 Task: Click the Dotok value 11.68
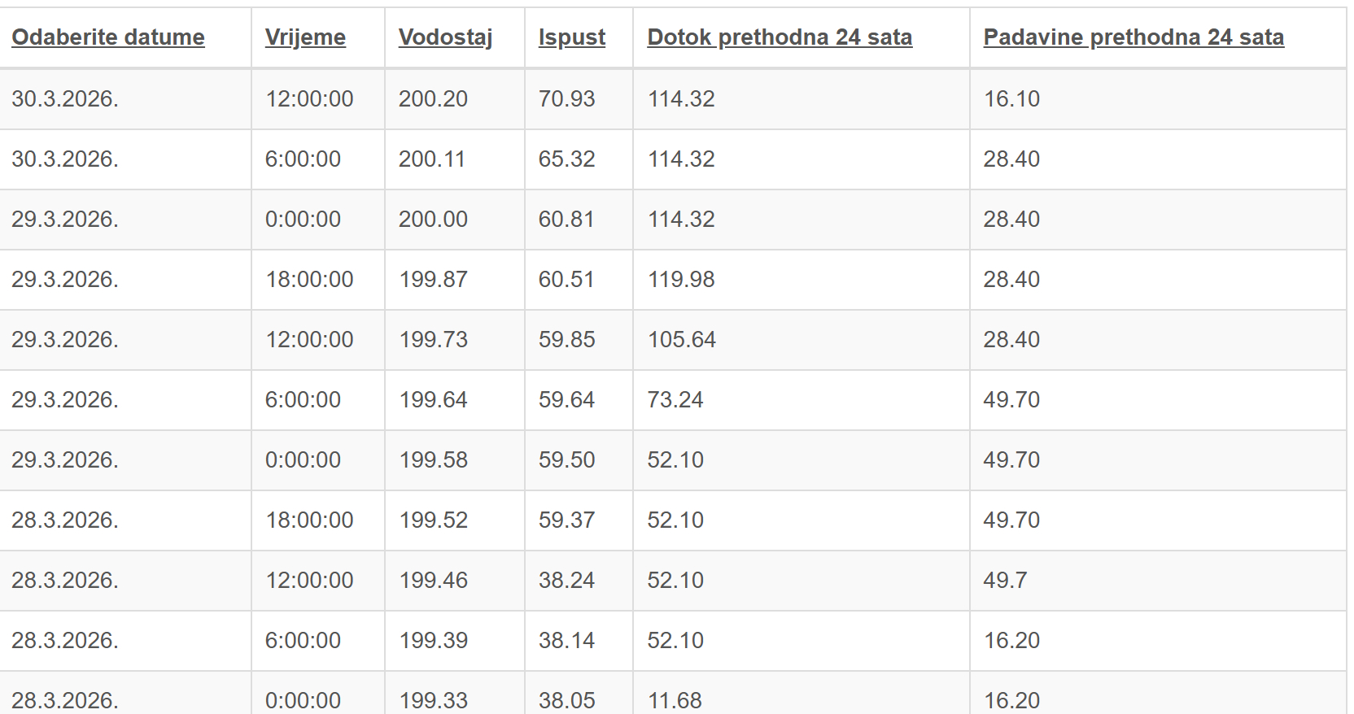coord(675,699)
